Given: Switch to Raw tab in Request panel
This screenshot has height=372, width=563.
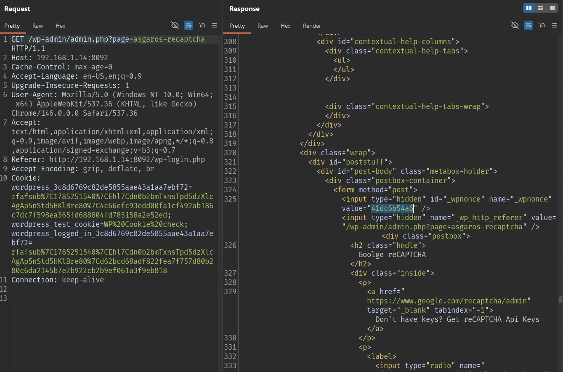Looking at the screenshot, I should [x=38, y=26].
